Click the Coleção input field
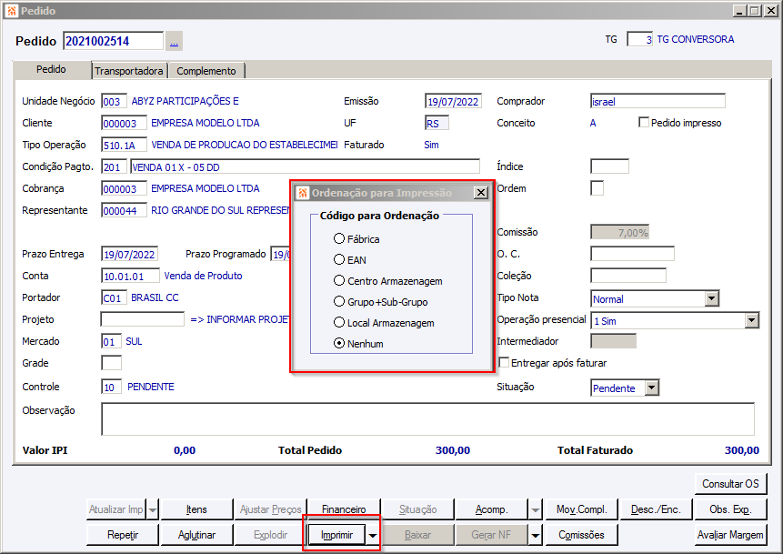 click(628, 276)
